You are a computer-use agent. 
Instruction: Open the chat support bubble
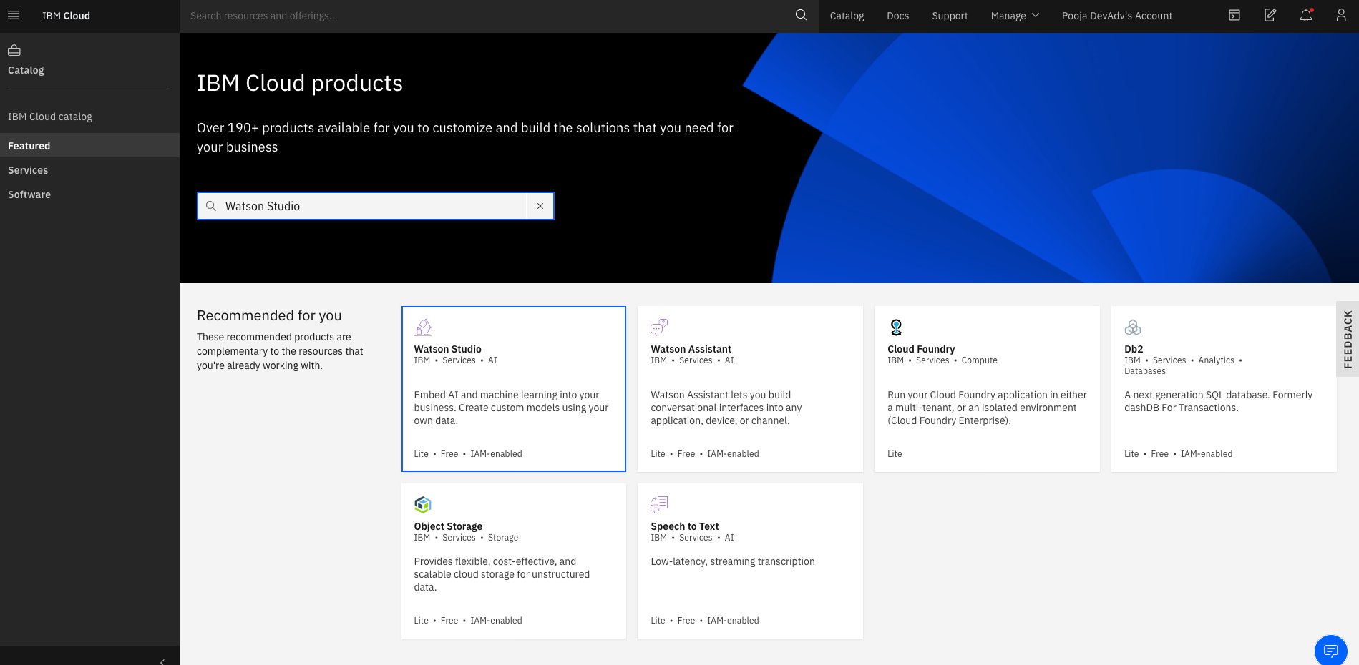click(x=1331, y=651)
